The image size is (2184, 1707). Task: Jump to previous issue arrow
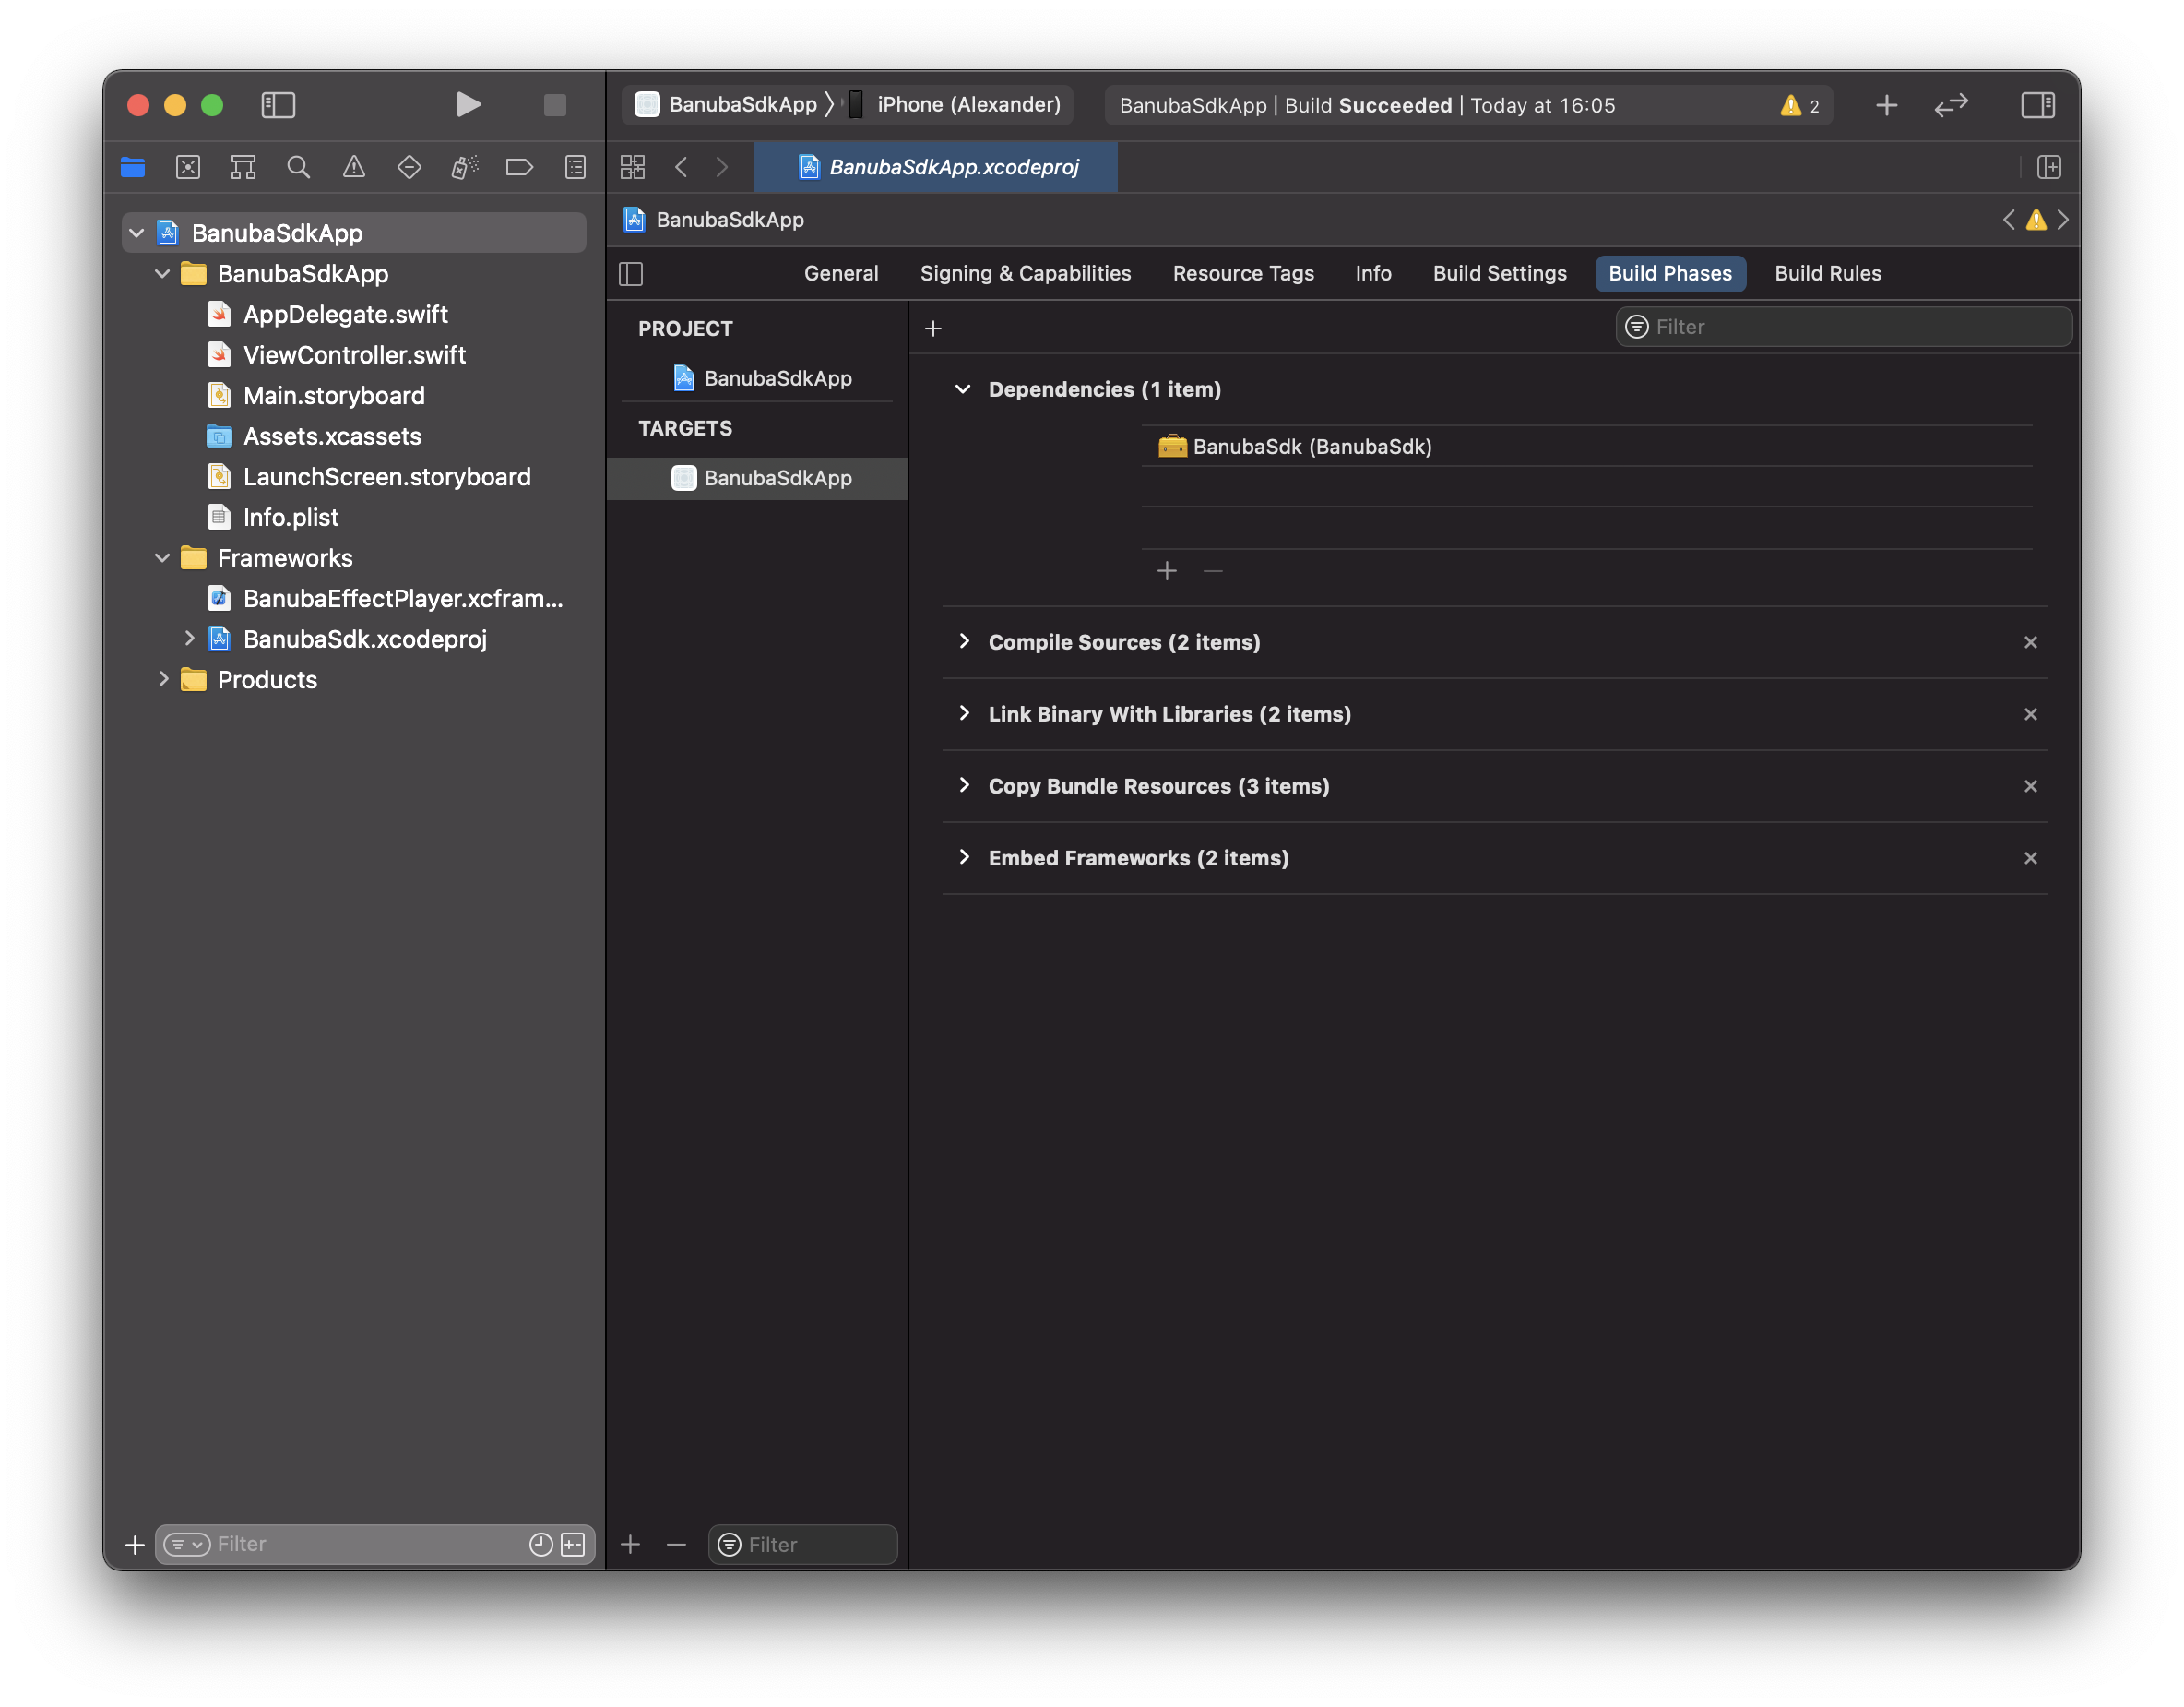tap(2009, 219)
